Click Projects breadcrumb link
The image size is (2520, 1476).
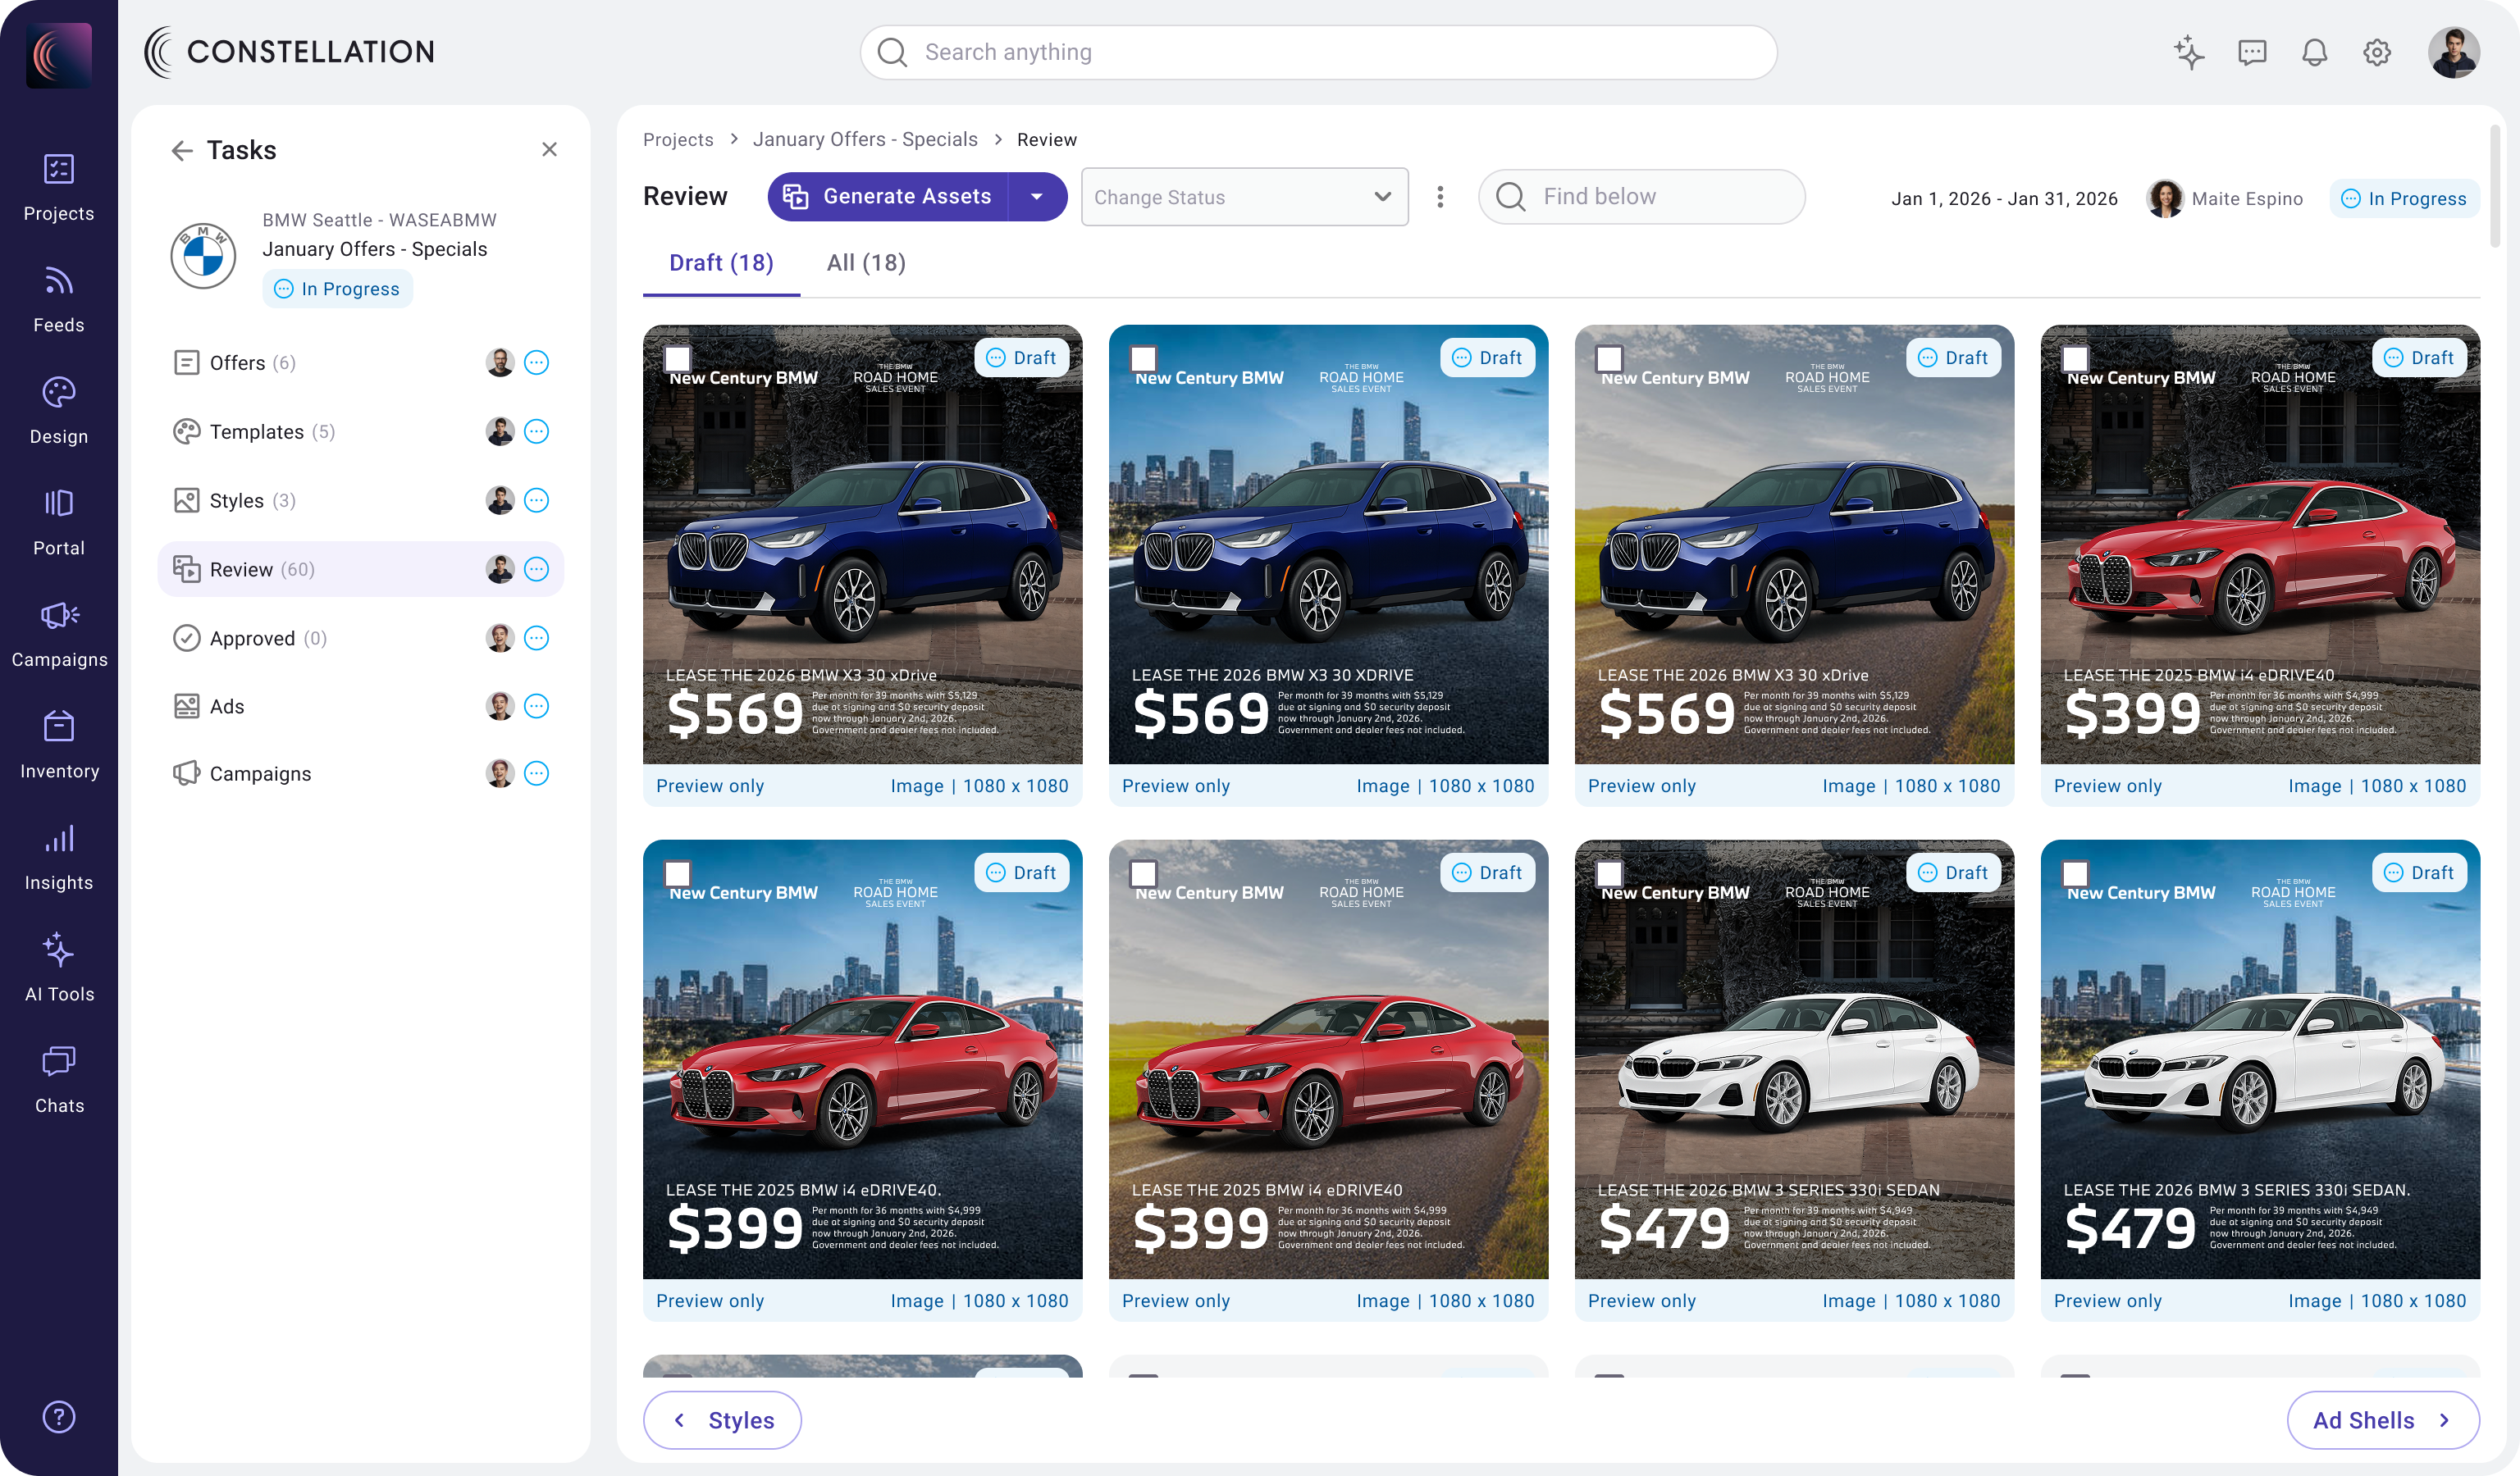pyautogui.click(x=678, y=140)
